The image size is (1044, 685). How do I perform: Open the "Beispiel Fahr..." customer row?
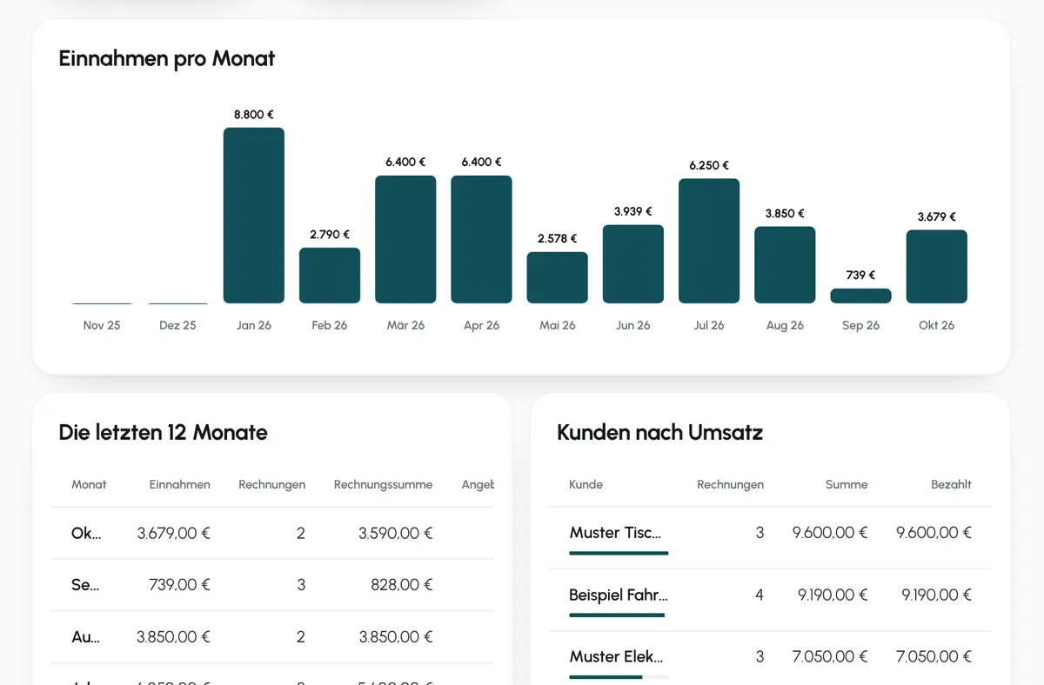click(x=770, y=600)
